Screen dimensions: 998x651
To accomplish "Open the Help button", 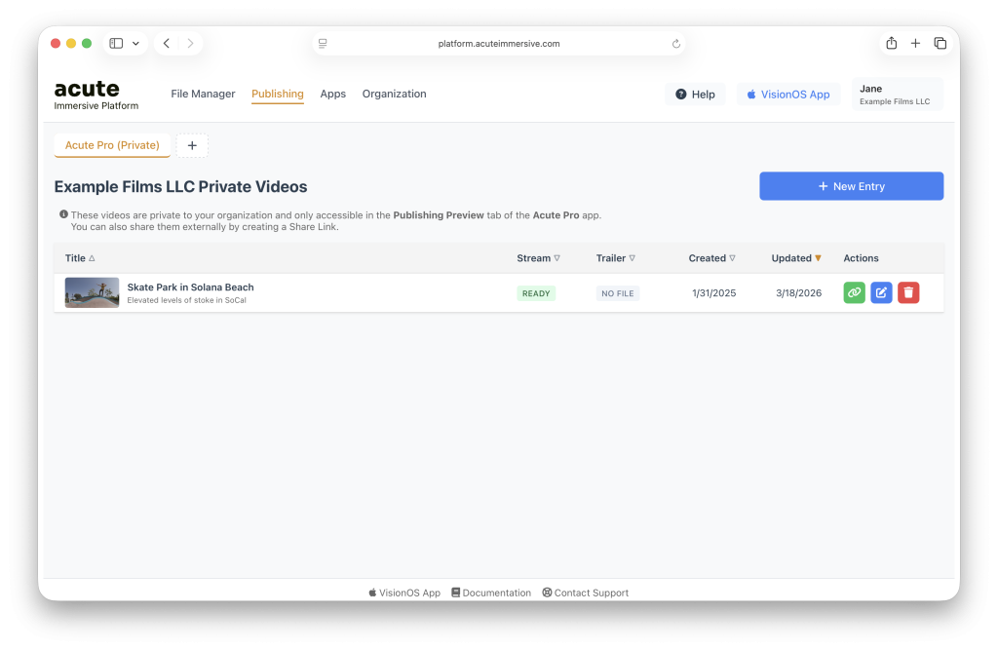I will click(x=695, y=95).
